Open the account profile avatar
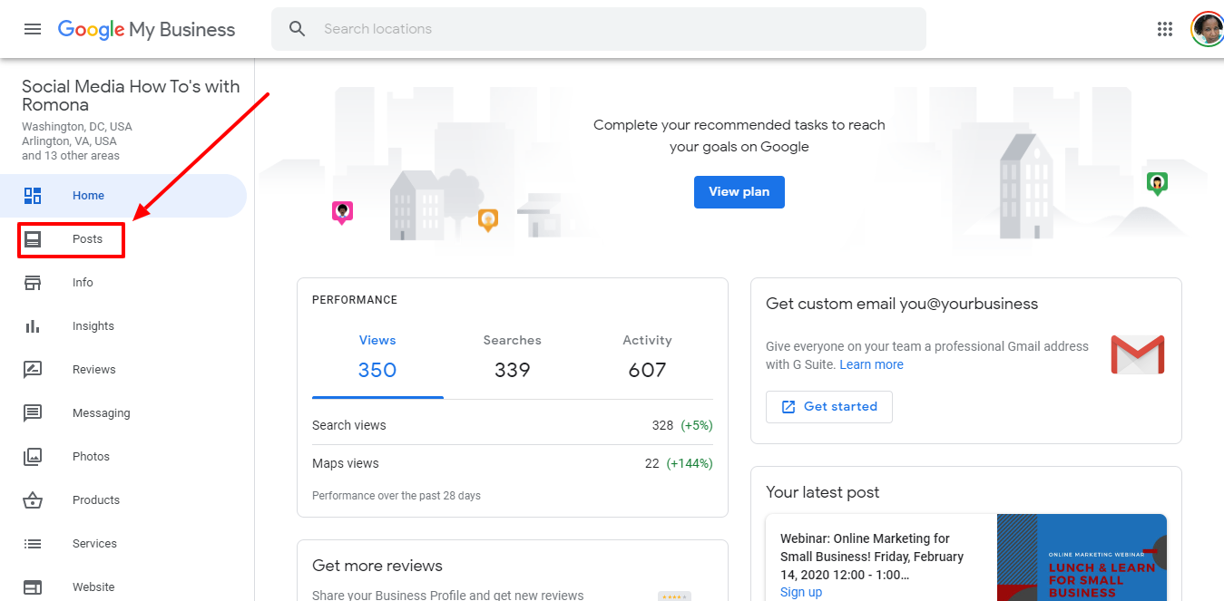 pos(1207,29)
